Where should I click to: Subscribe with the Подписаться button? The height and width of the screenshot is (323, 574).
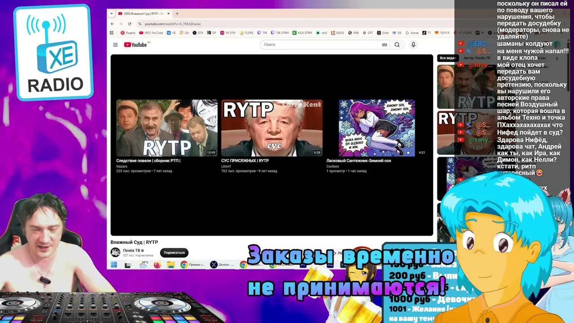click(x=174, y=253)
